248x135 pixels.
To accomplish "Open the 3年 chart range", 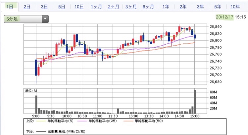I will 200,7.
